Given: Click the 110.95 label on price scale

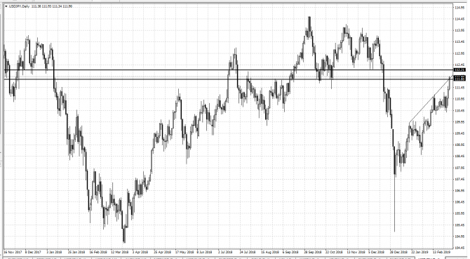Looking at the screenshot, I should click(x=459, y=99).
